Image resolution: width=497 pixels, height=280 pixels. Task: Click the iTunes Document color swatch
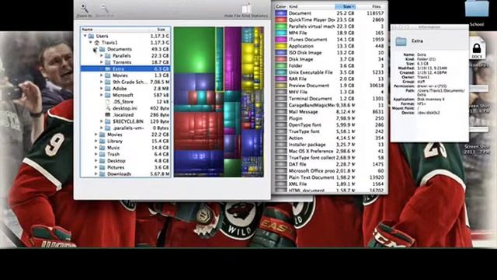pyautogui.click(x=281, y=40)
